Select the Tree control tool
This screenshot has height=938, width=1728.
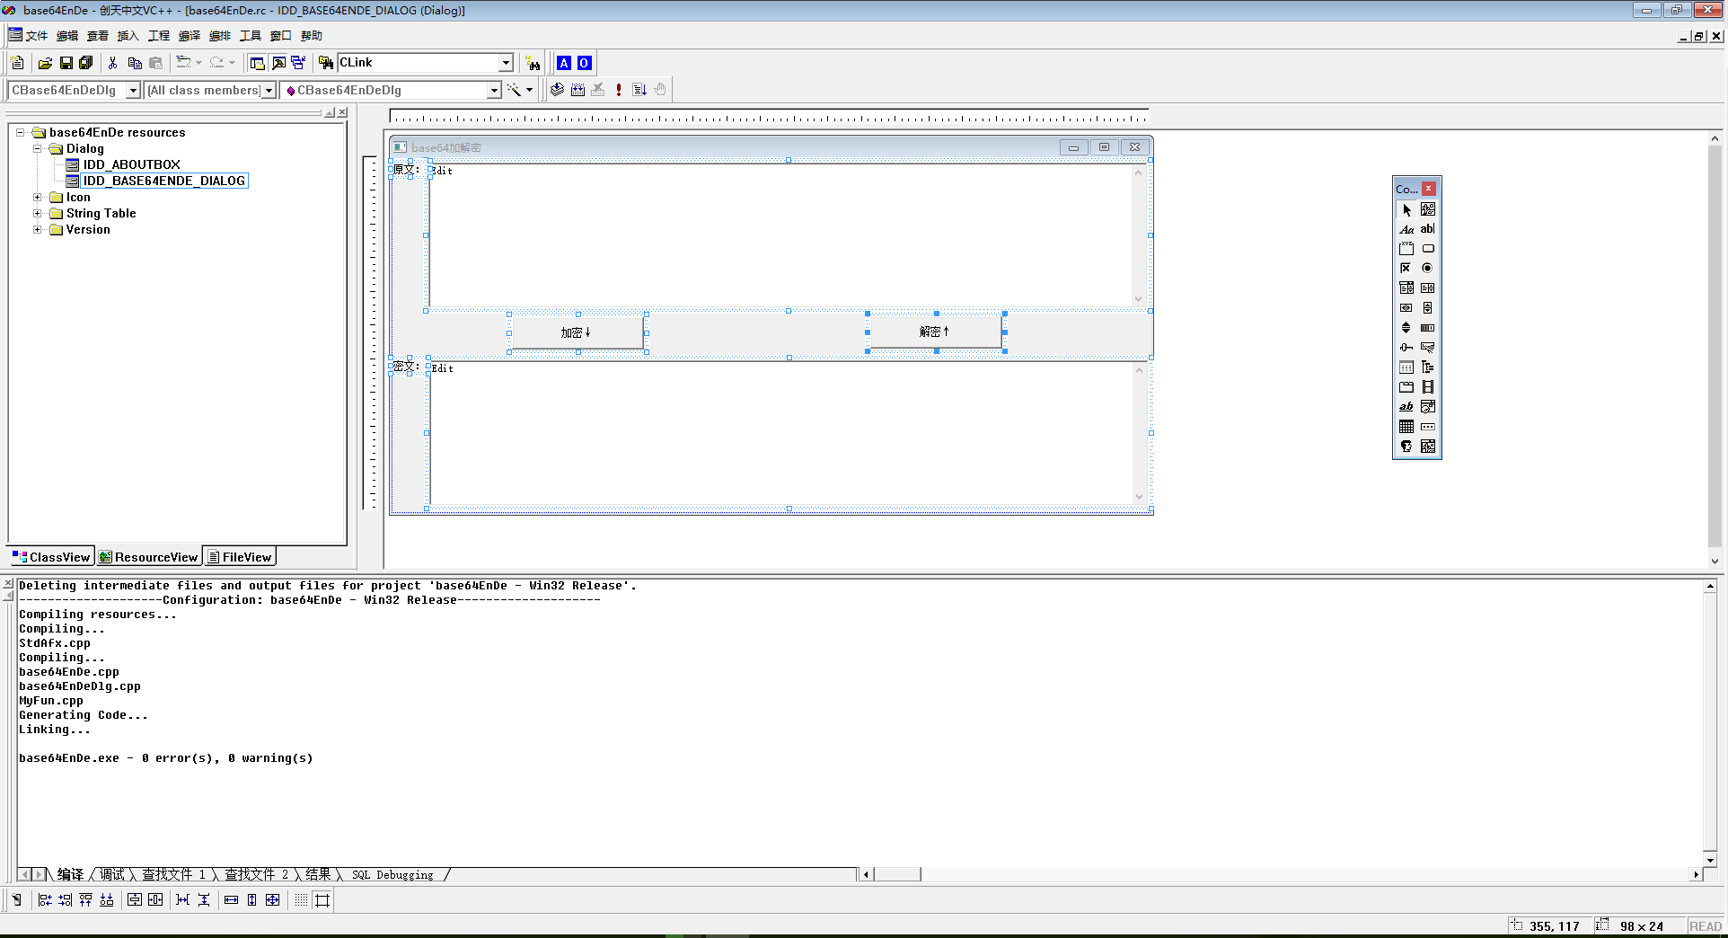point(1428,367)
